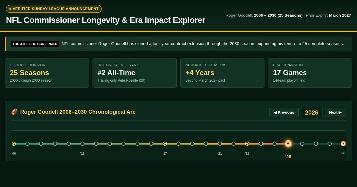Image resolution: width=357 pixels, height=187 pixels.
Task: Open the Goodell Horizon 25 Seasons card
Action: coord(47,73)
